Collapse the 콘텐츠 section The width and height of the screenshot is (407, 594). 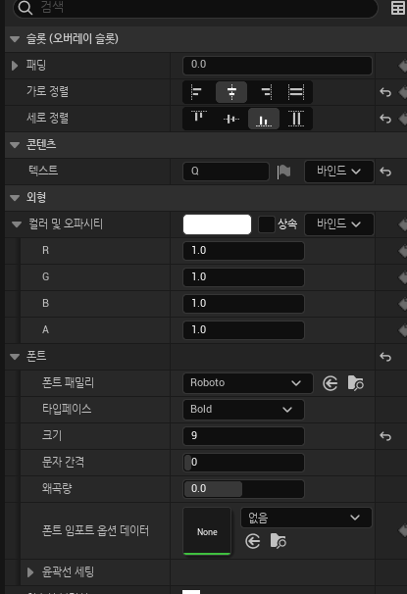[15, 145]
